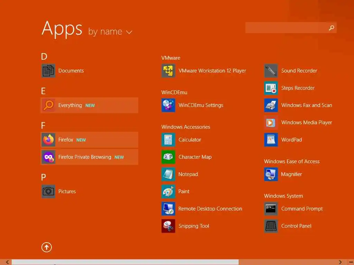Click the 'WinCDEmu Settings' label
Image resolution: width=354 pixels, height=265 pixels.
tap(201, 105)
